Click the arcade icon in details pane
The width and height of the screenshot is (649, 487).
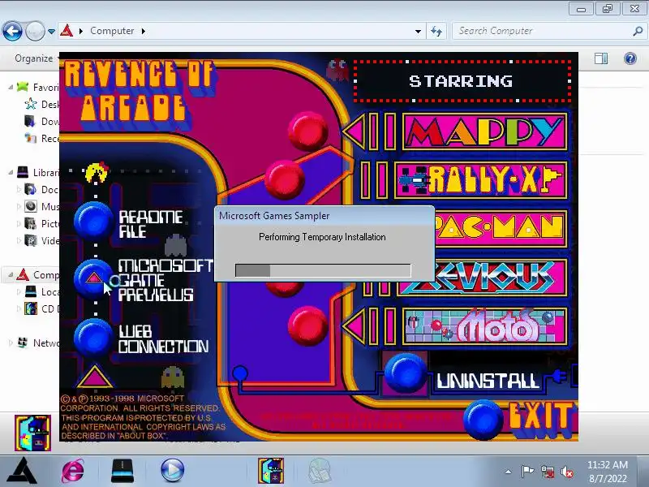coord(32,433)
